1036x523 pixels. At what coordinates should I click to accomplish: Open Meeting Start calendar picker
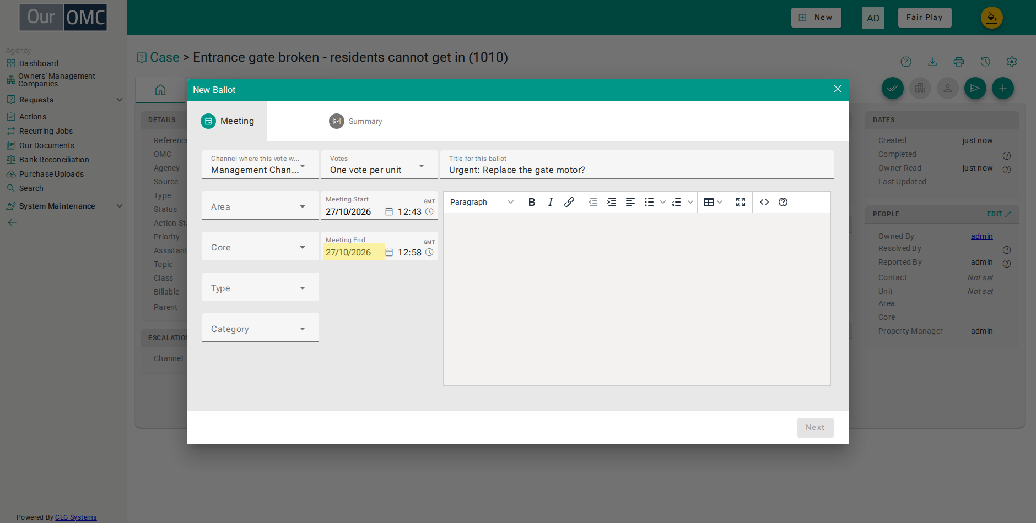pyautogui.click(x=389, y=211)
